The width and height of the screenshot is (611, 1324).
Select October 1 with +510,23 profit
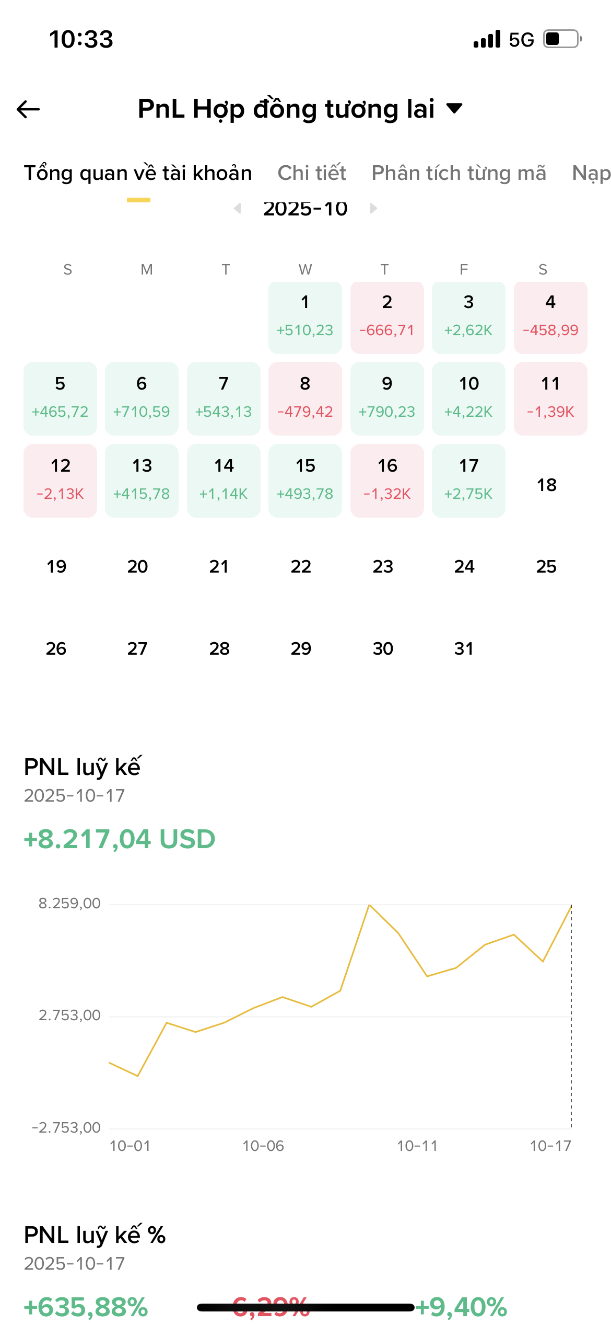305,317
